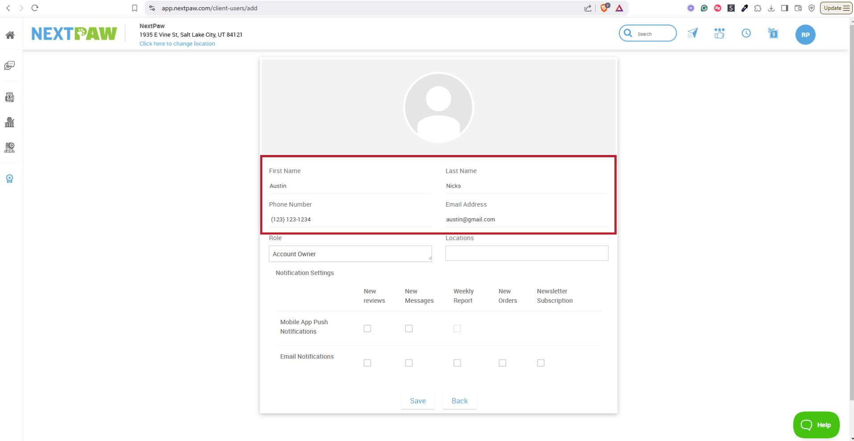Click the Email Address input field

(x=527, y=220)
